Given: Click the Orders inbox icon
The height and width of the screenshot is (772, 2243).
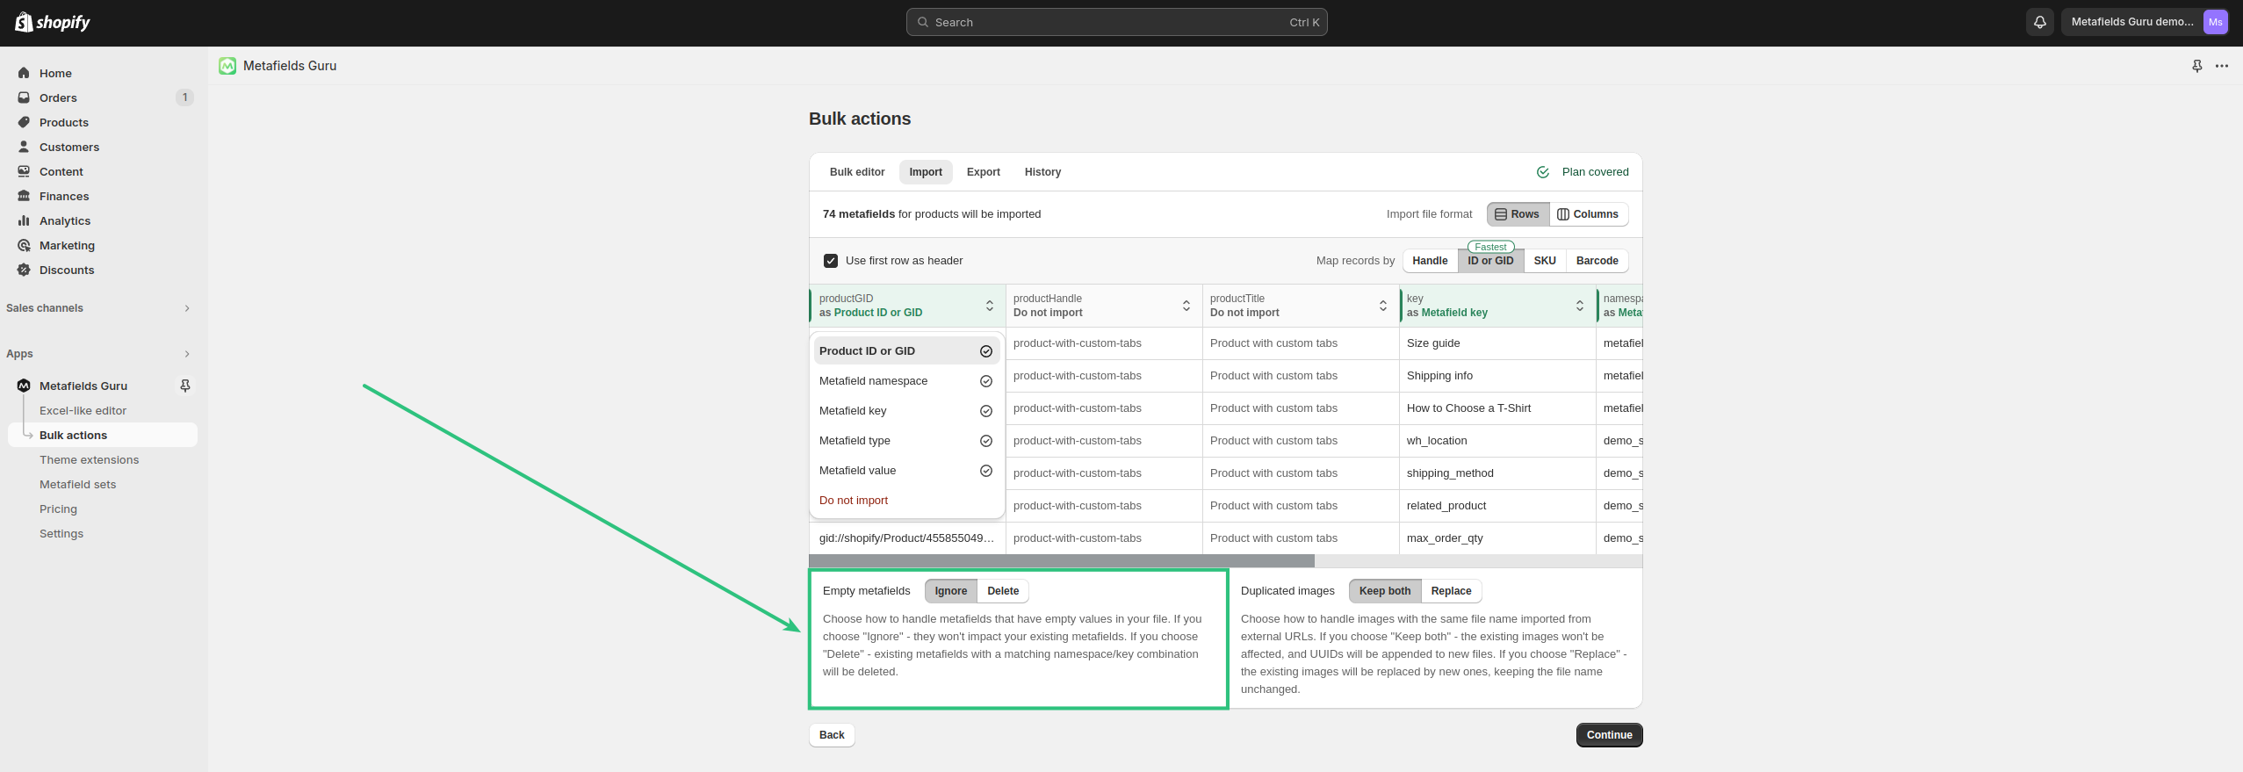Looking at the screenshot, I should (24, 97).
